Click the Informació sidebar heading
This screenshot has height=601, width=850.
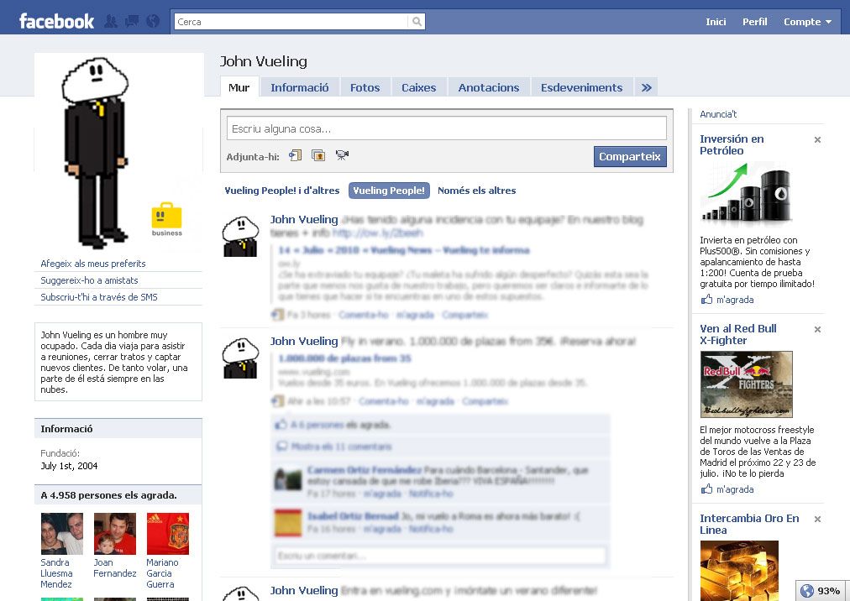(x=66, y=429)
